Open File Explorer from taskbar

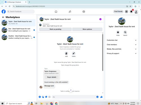(x=41, y=103)
